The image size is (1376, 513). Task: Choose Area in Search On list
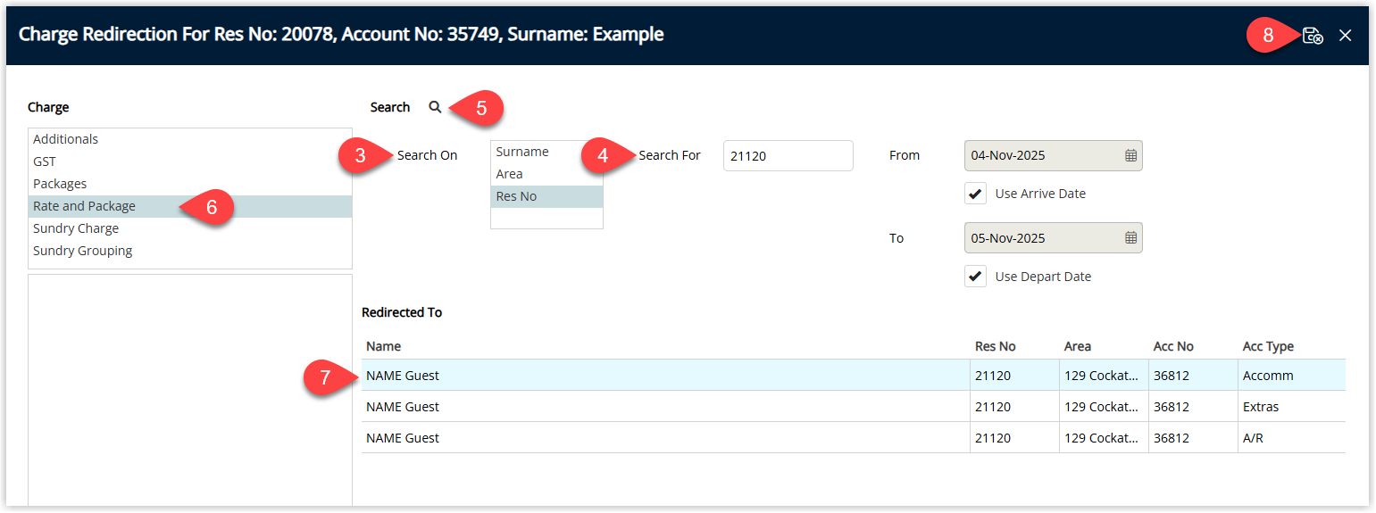tap(546, 174)
